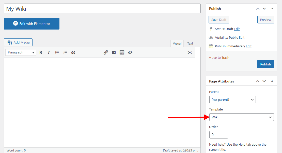Click the Order number field
The image size is (282, 153).
coord(218,135)
